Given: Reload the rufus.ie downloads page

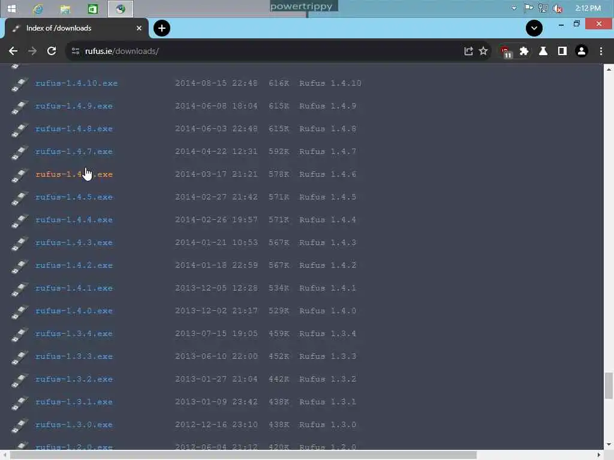Looking at the screenshot, I should point(52,52).
